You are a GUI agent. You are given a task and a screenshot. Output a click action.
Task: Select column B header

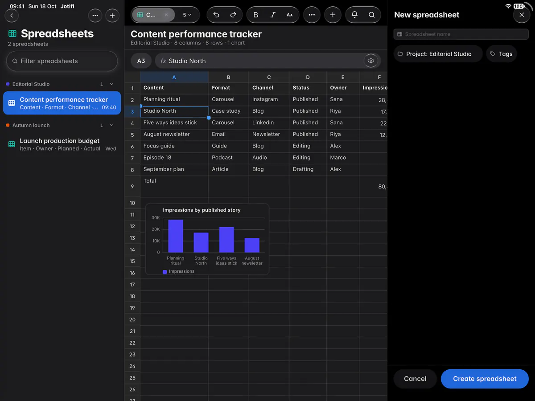(229, 77)
